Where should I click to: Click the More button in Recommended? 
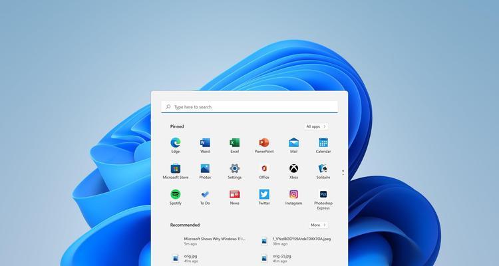pyautogui.click(x=319, y=225)
